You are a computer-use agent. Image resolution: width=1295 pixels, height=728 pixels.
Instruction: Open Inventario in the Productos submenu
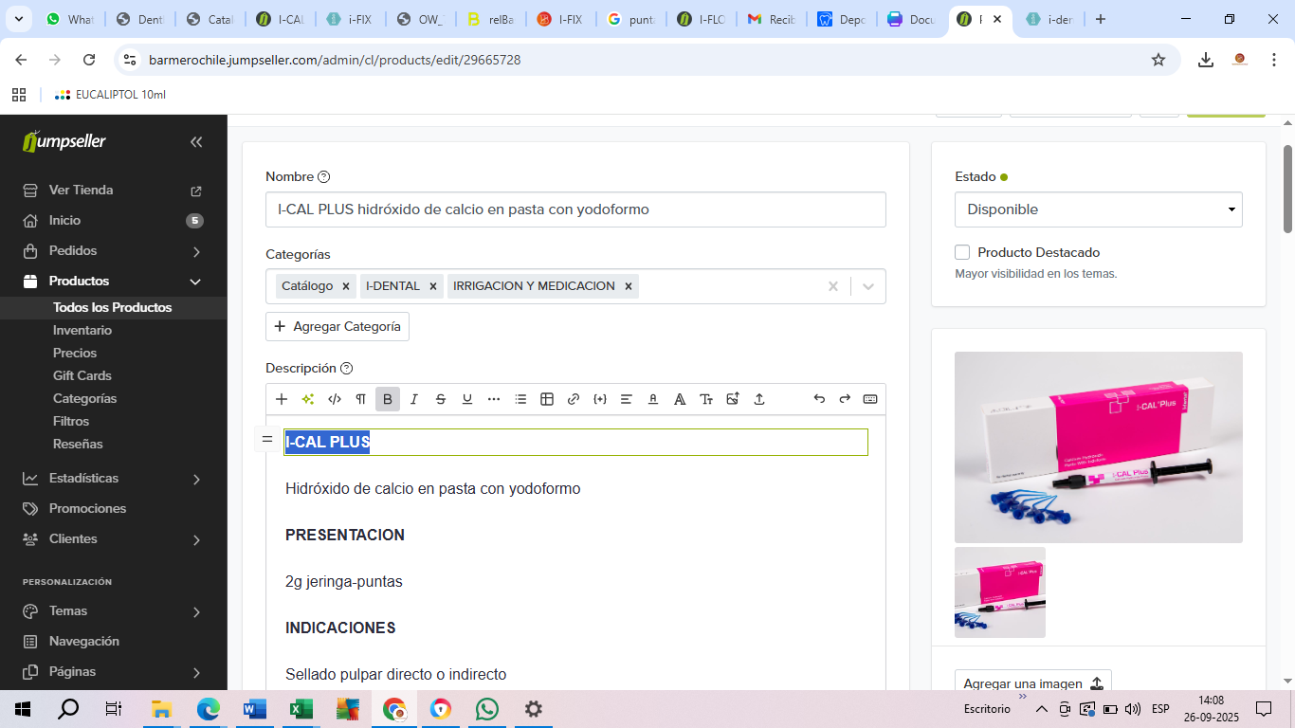click(82, 330)
